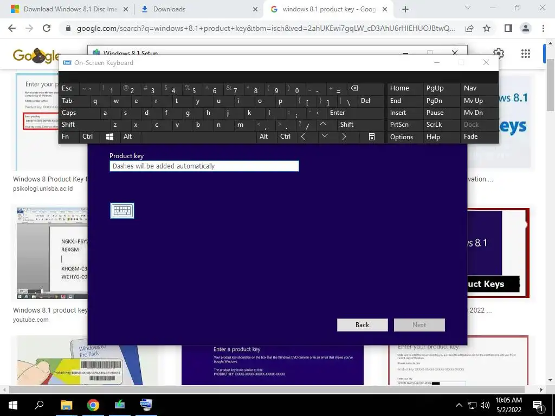Open Chrome's three-dot menu

tap(543, 28)
